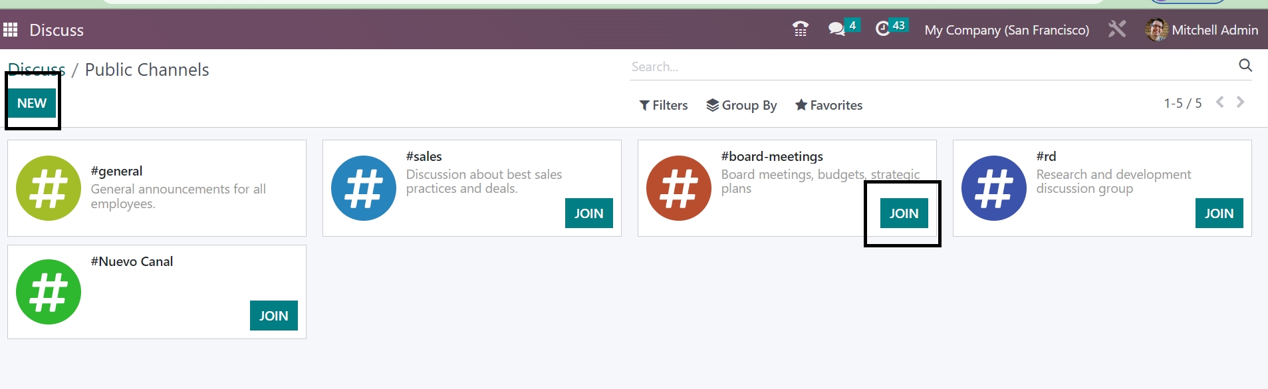Open the conversations messages icon

click(x=836, y=29)
